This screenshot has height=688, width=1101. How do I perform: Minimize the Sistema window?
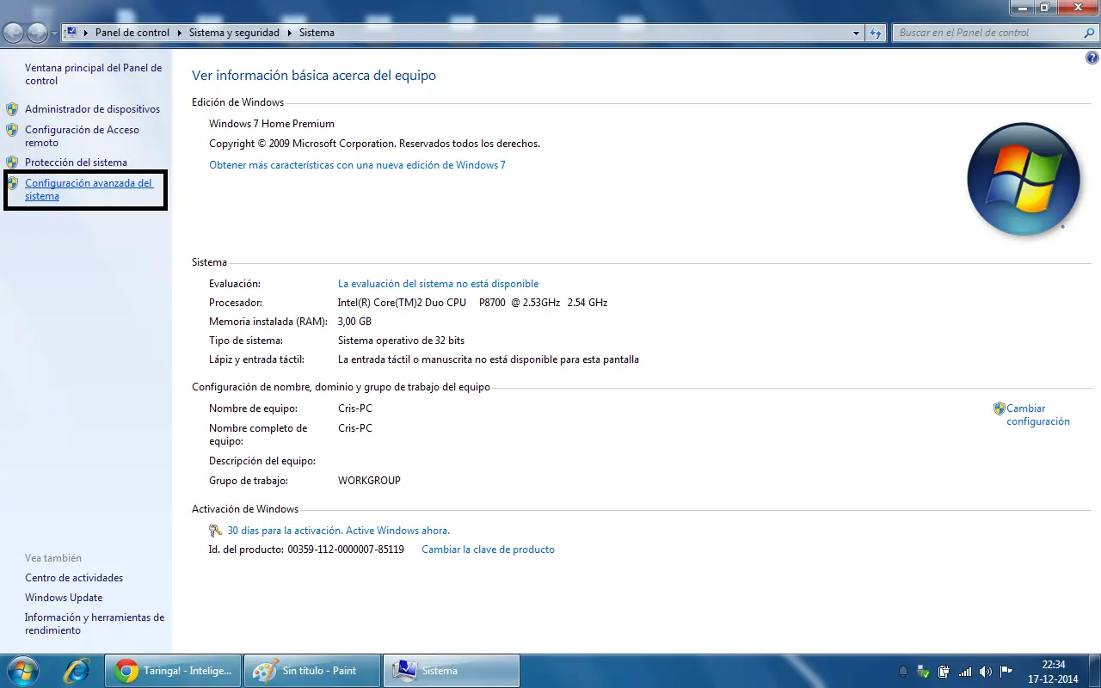pos(1022,8)
